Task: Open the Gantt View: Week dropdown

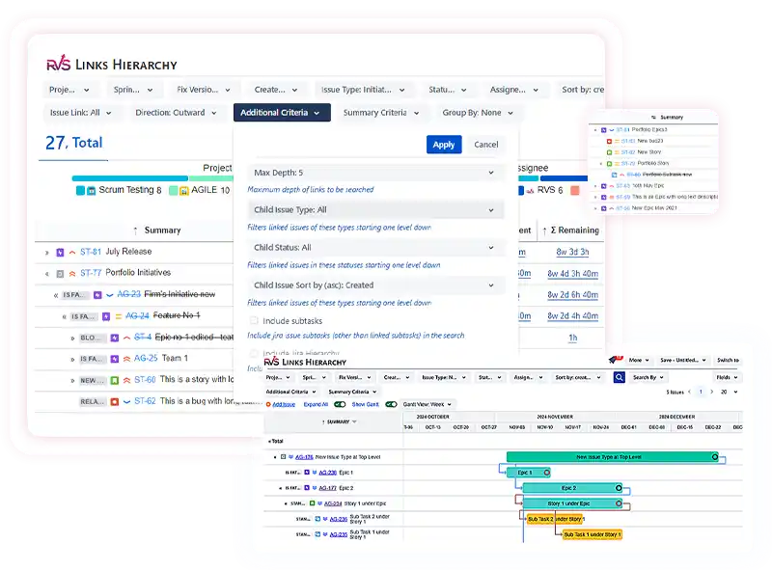Action: pos(427,405)
